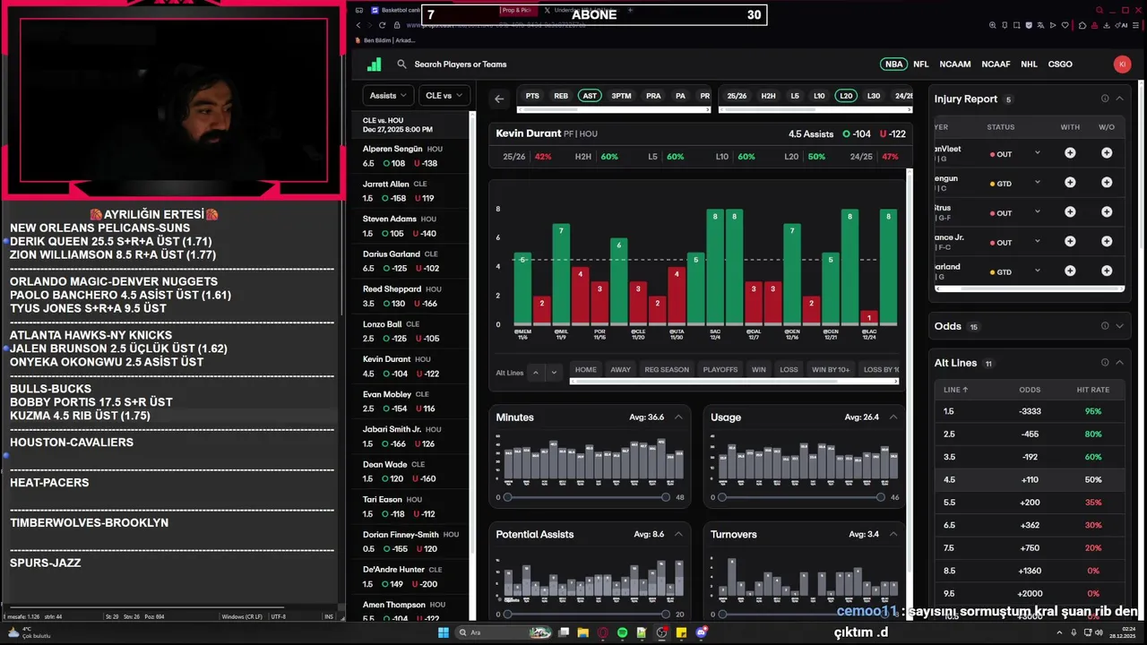The image size is (1147, 645).
Task: Select the PRA stat tab
Action: [x=653, y=96]
